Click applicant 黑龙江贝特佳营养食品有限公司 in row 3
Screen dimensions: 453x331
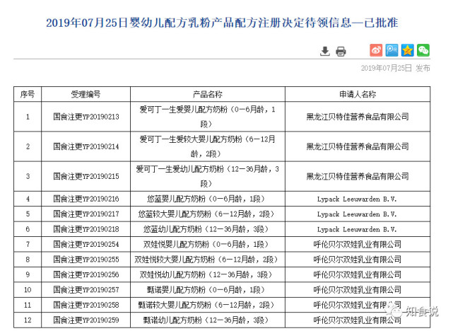358,176
